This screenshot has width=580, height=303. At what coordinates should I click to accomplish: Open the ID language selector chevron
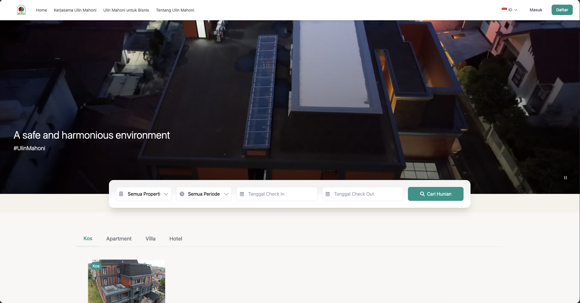pos(516,10)
